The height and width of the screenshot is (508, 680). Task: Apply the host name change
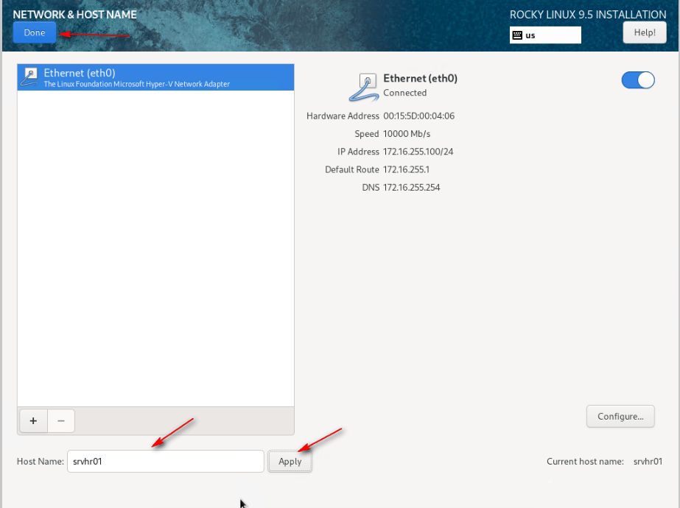[290, 462]
